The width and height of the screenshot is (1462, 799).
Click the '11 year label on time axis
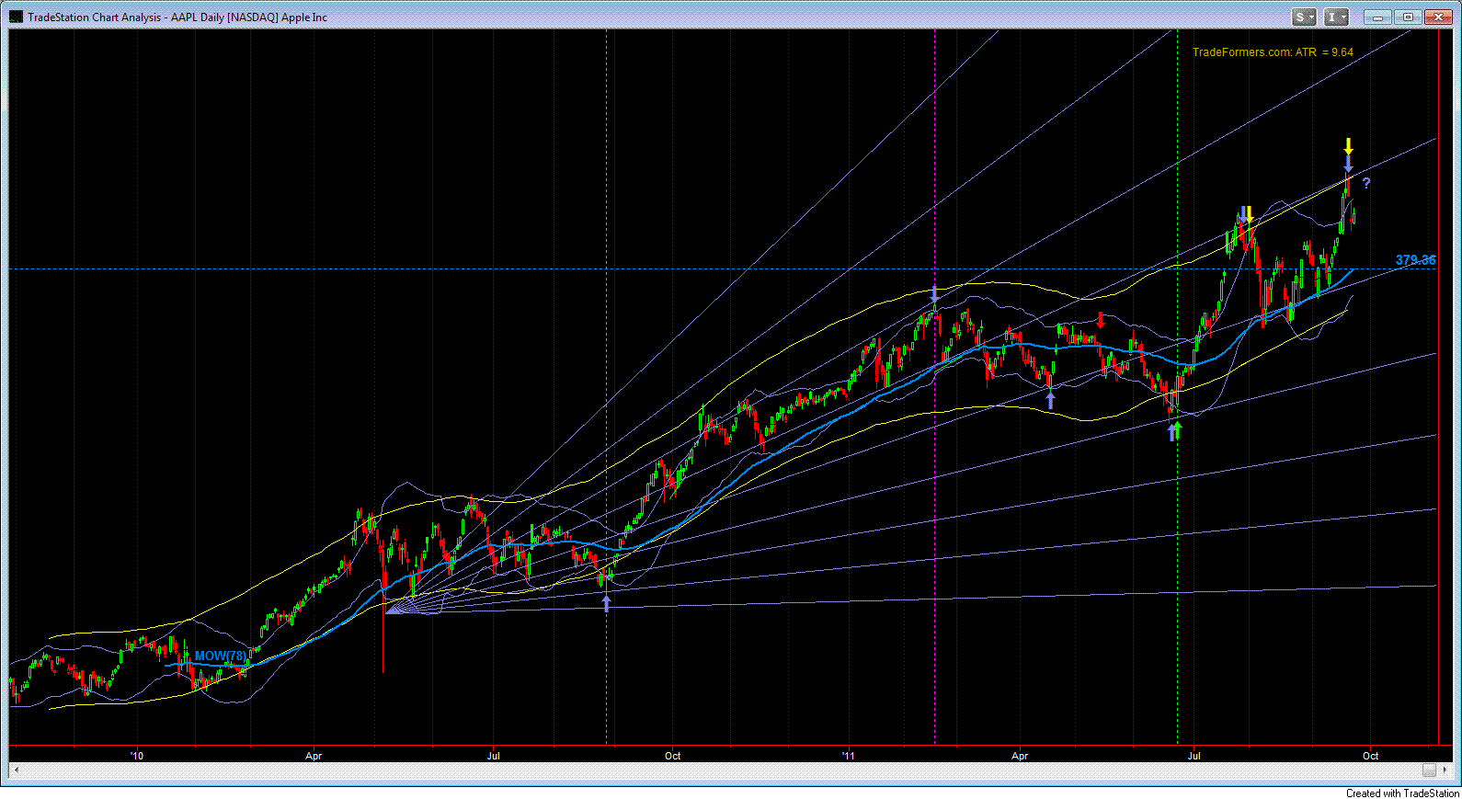coord(847,756)
